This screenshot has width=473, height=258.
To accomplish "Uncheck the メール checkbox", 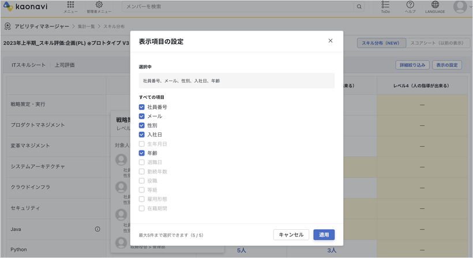I will point(141,116).
